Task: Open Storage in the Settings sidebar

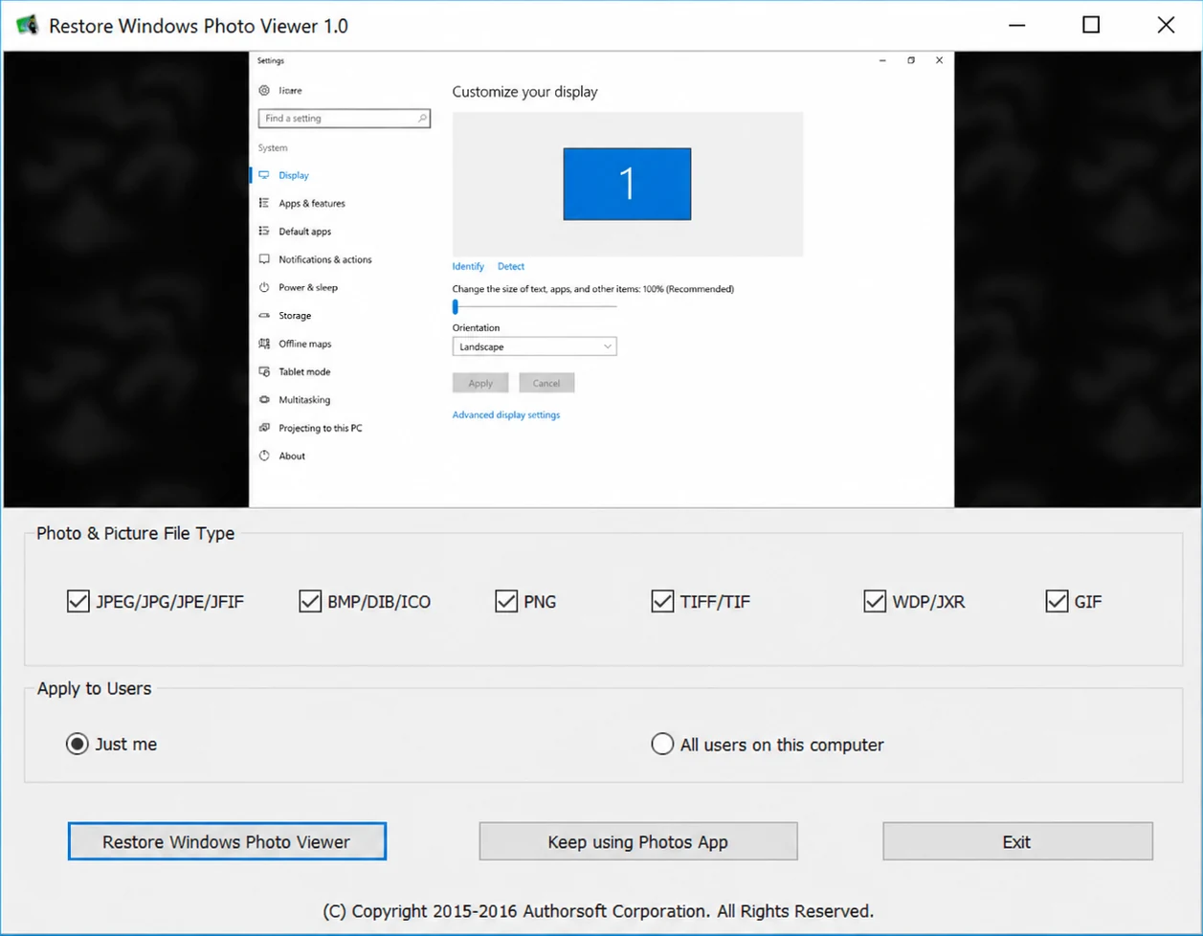Action: pyautogui.click(x=295, y=315)
